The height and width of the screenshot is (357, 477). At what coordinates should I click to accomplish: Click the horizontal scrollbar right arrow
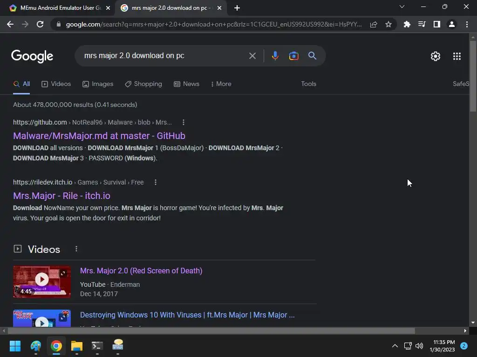click(465, 331)
